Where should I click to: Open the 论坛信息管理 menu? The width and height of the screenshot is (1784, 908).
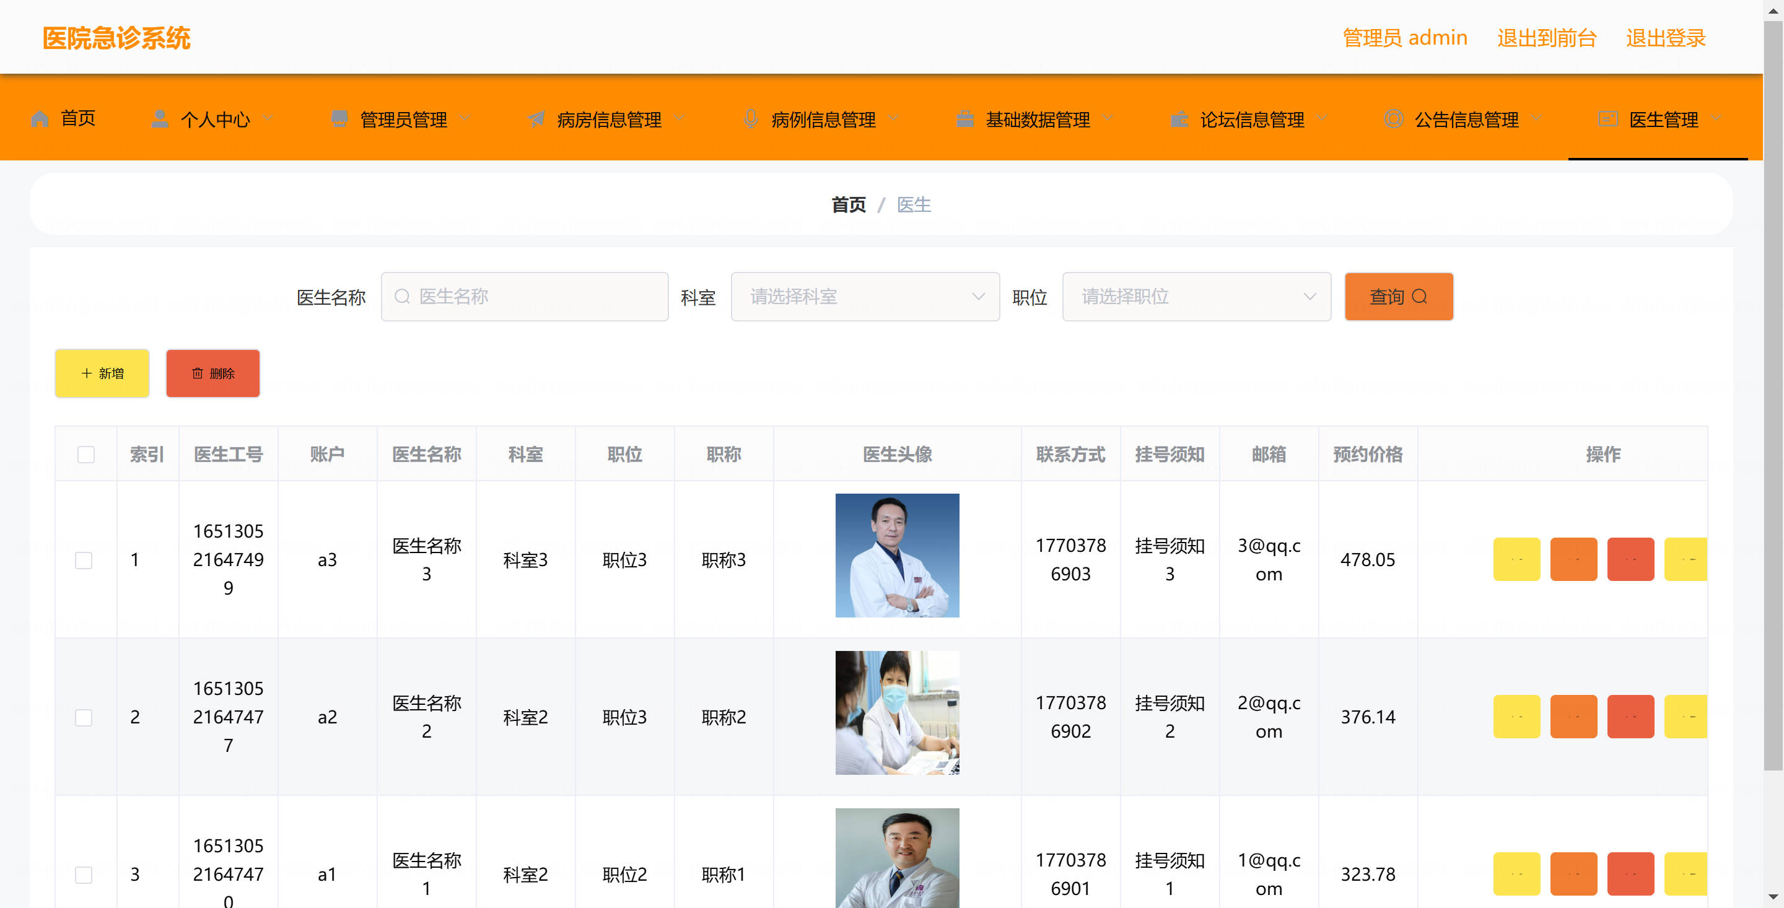[1252, 119]
